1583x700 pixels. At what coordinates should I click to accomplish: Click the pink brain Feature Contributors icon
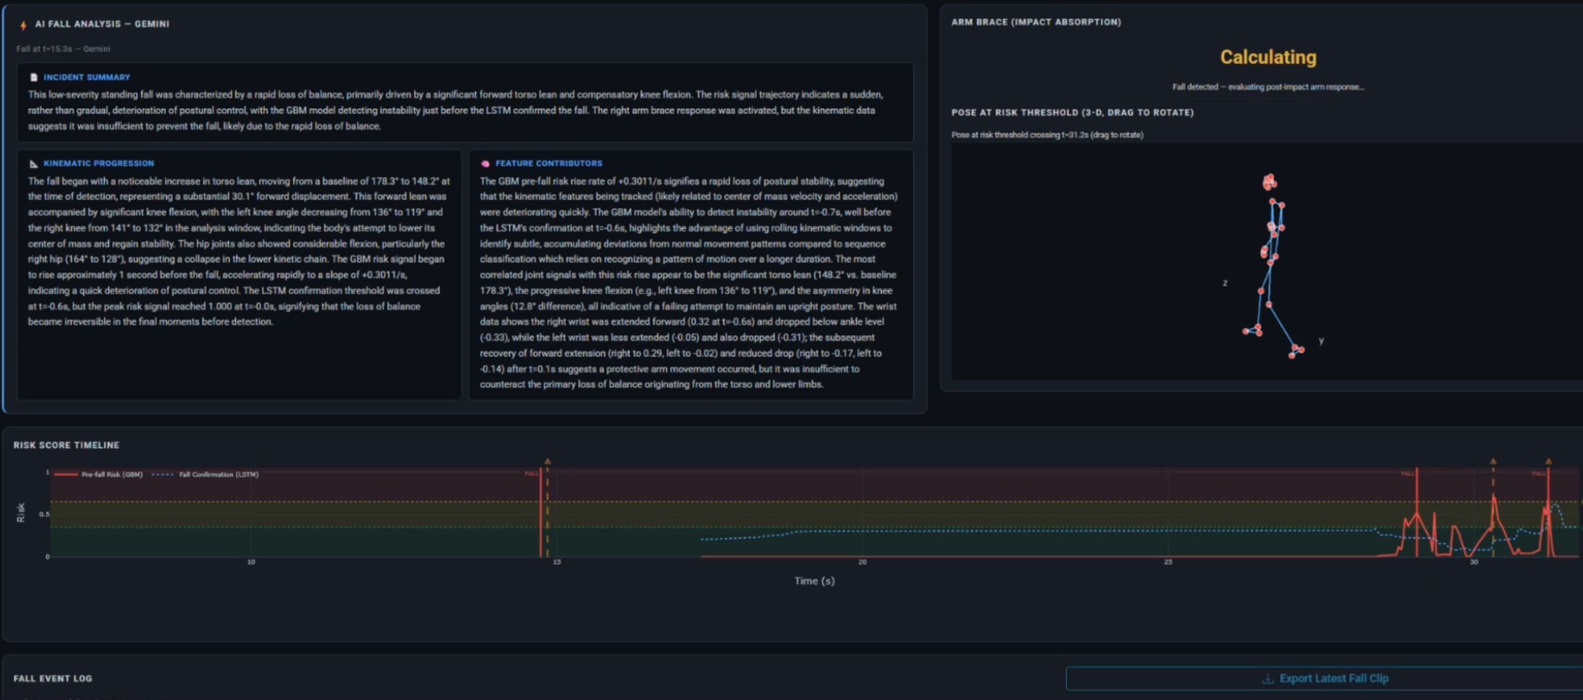point(485,164)
